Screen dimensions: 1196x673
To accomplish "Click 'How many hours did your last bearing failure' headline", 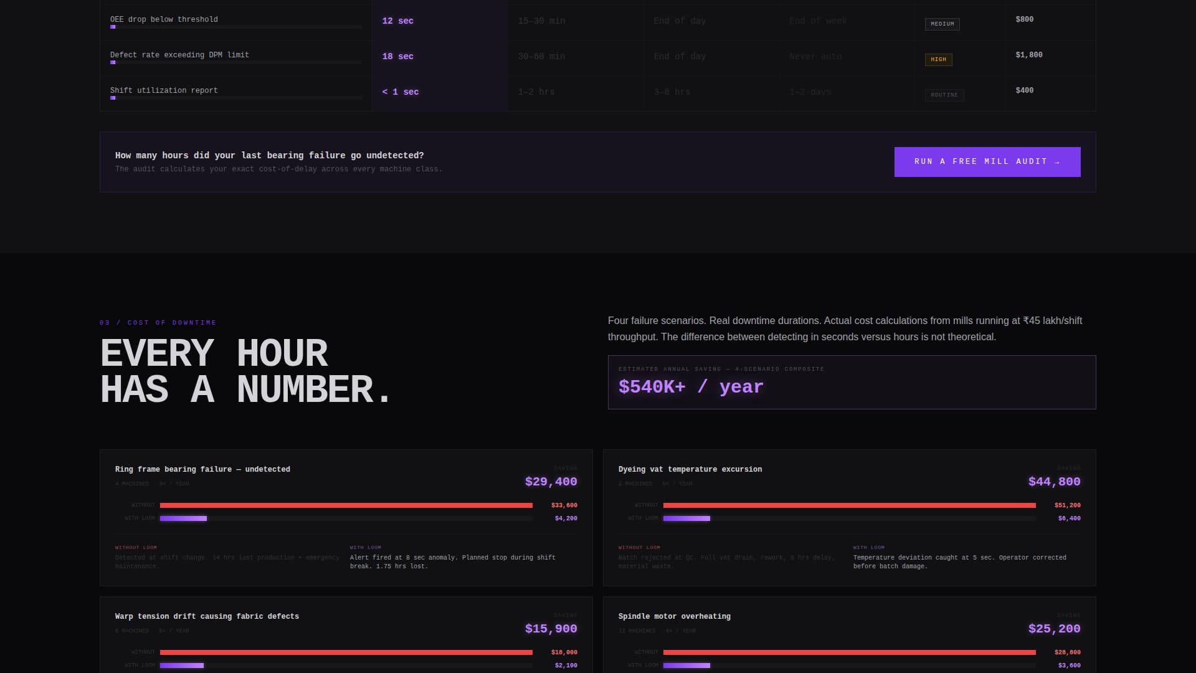I will pos(269,155).
